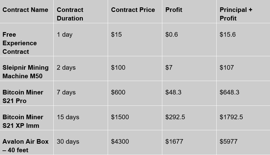Image resolution: width=270 pixels, height=155 pixels.
Task: Click the $48.3 profit cell
Action: pos(173,92)
